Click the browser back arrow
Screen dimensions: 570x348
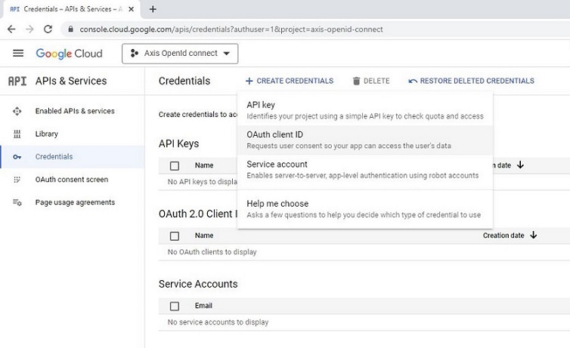click(11, 29)
